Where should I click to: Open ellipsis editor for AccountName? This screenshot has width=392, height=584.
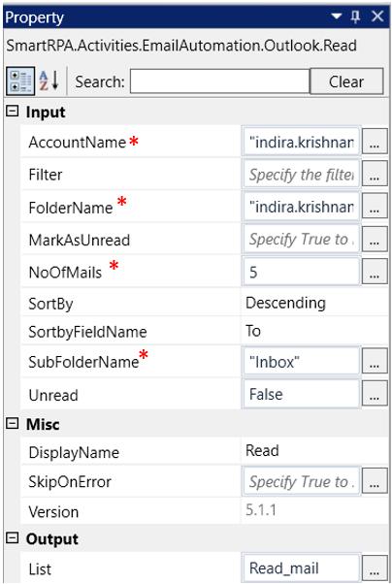(375, 142)
